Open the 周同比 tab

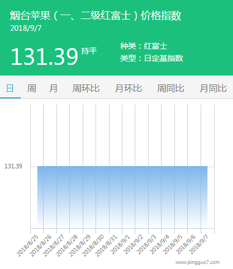(170, 88)
